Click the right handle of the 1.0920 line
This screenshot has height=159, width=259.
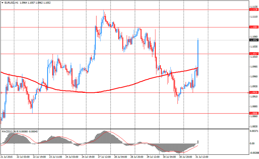[x=248, y=93]
